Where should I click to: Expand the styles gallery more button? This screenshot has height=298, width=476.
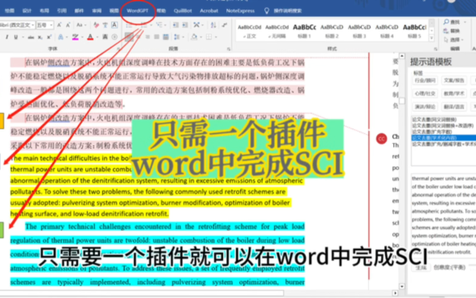point(431,38)
